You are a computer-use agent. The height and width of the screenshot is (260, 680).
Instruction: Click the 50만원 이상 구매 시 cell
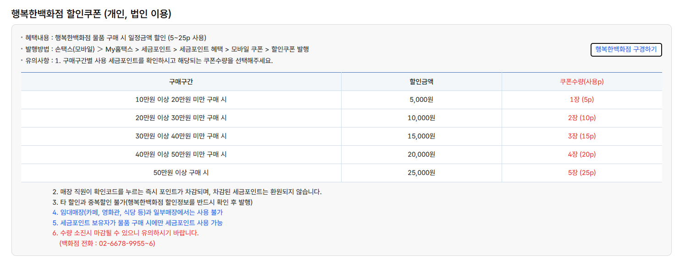[x=181, y=173]
